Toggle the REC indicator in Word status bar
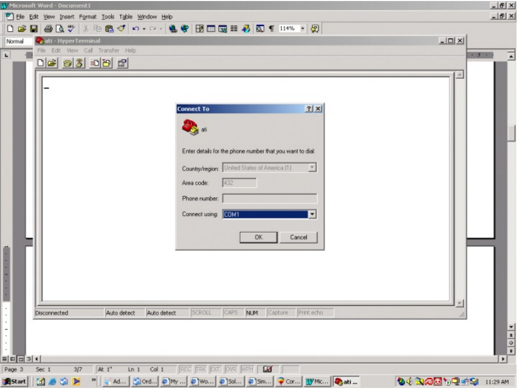The image size is (517, 389). click(x=185, y=369)
